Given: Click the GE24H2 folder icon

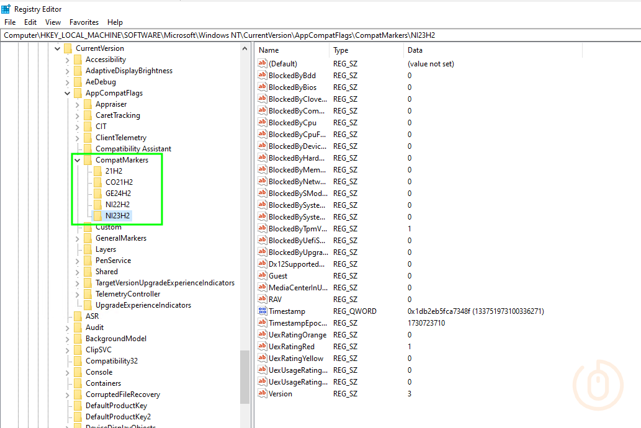Looking at the screenshot, I should 97,194.
